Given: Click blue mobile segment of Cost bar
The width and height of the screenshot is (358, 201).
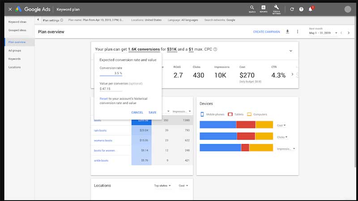Looking at the screenshot, I should tap(218, 125).
